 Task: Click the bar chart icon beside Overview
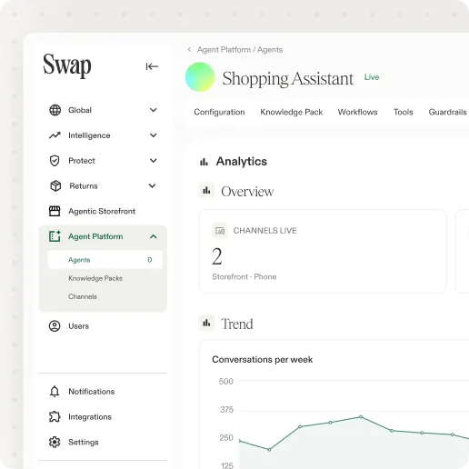pos(206,190)
